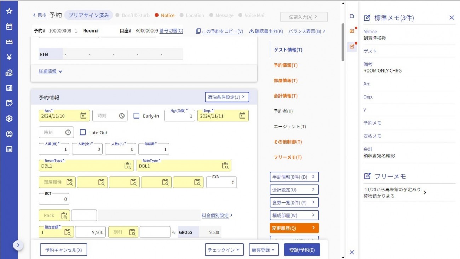Click the 時刻 clock icon

click(x=122, y=115)
